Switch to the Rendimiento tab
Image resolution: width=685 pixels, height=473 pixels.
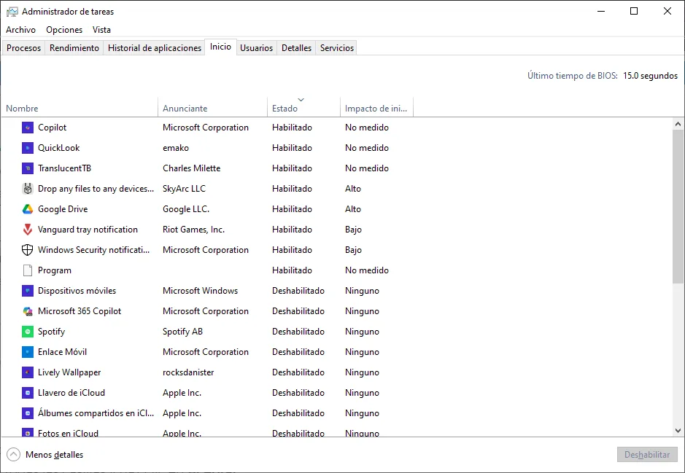tap(74, 48)
